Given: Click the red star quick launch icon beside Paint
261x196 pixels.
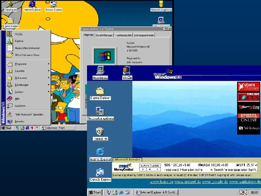Looking at the screenshot, I should pos(32,128).
